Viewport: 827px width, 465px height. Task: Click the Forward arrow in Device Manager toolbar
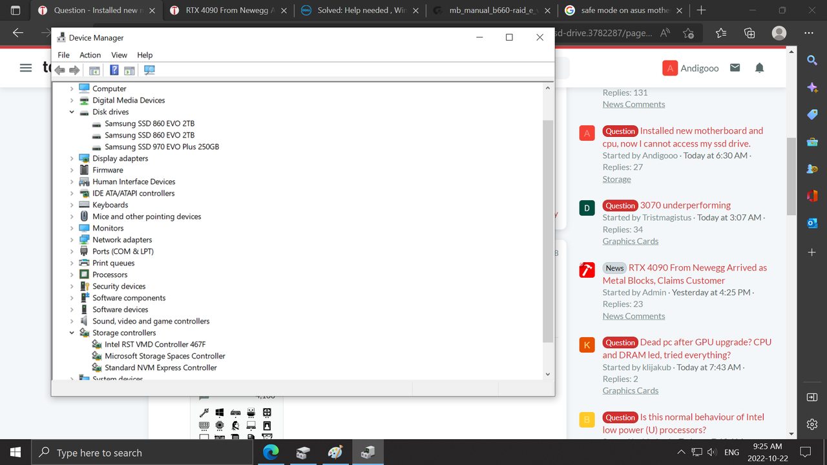(74, 70)
